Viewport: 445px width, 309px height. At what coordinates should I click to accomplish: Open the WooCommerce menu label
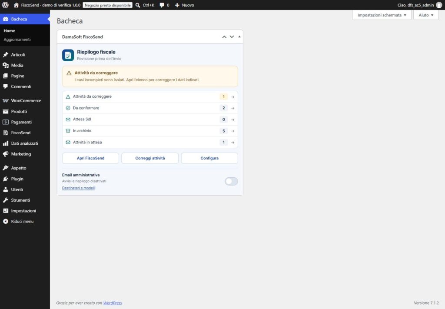point(26,100)
